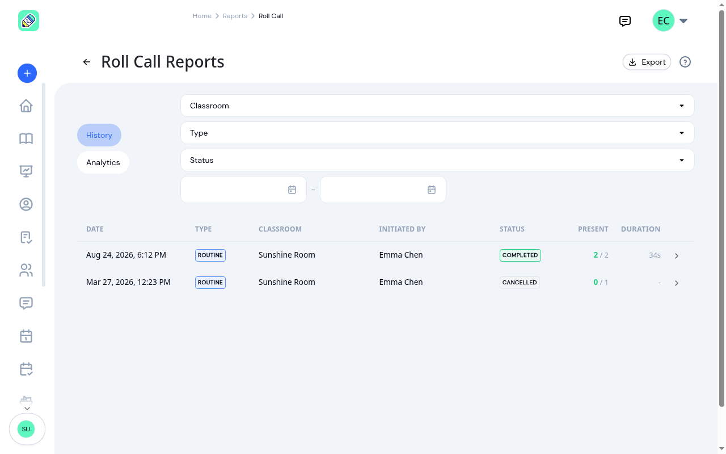Open the calendar day sidebar icon

click(26, 336)
